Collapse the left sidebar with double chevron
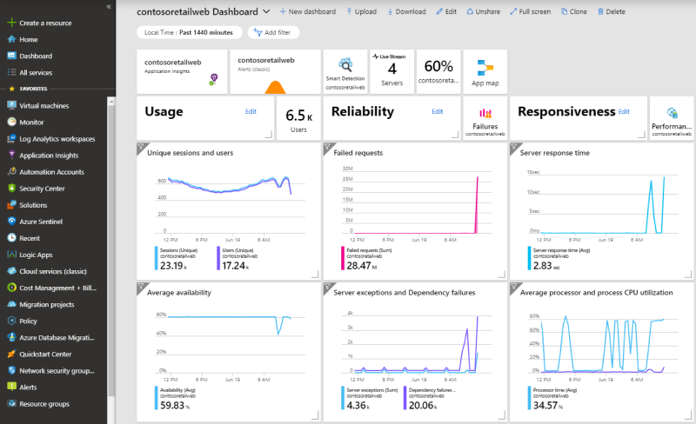This screenshot has height=424, width=696. point(109,7)
